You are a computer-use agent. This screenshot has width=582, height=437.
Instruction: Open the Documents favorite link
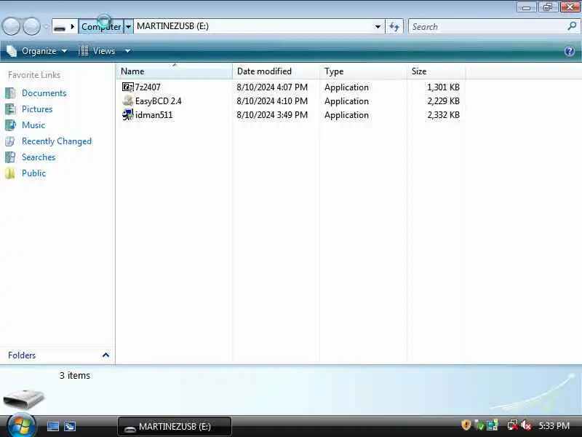tap(44, 93)
